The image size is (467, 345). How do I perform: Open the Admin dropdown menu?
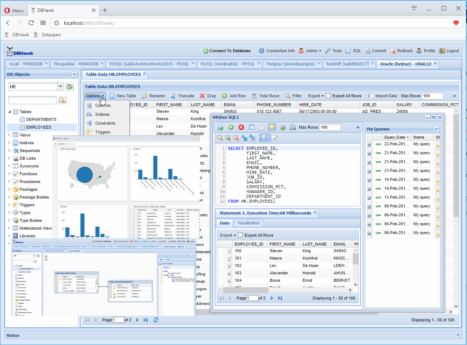pos(310,51)
